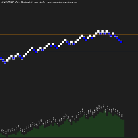Click the 10.94 price label
Image resolution: width=138 pixels, height=138 pixels.
coord(83,110)
